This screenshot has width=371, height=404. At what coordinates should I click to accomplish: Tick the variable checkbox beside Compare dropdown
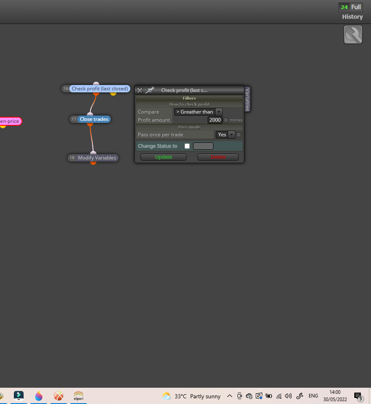pyautogui.click(x=226, y=112)
